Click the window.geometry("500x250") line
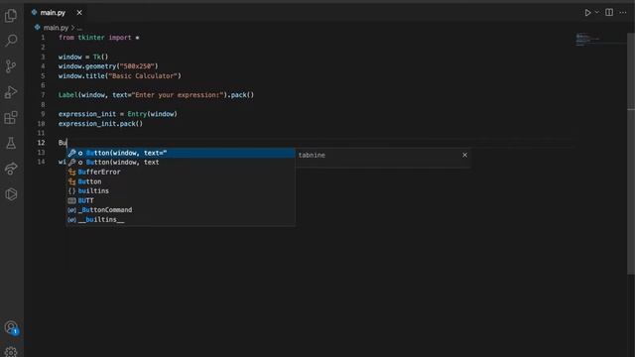635x357 pixels. pyautogui.click(x=108, y=66)
